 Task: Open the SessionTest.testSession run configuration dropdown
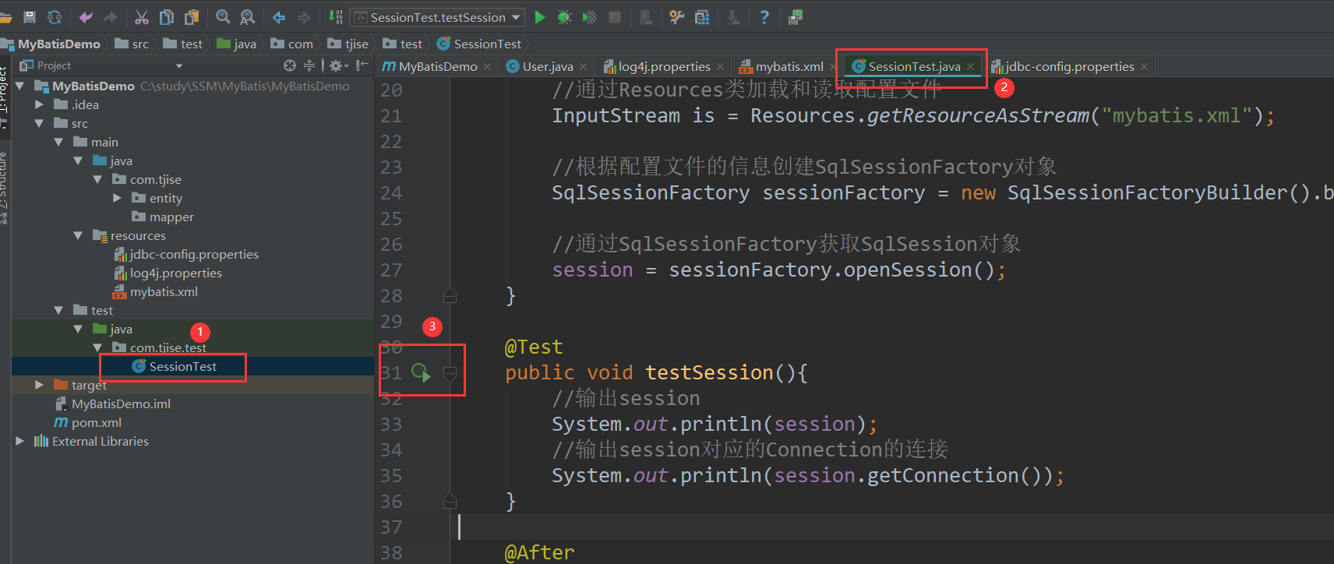437,17
